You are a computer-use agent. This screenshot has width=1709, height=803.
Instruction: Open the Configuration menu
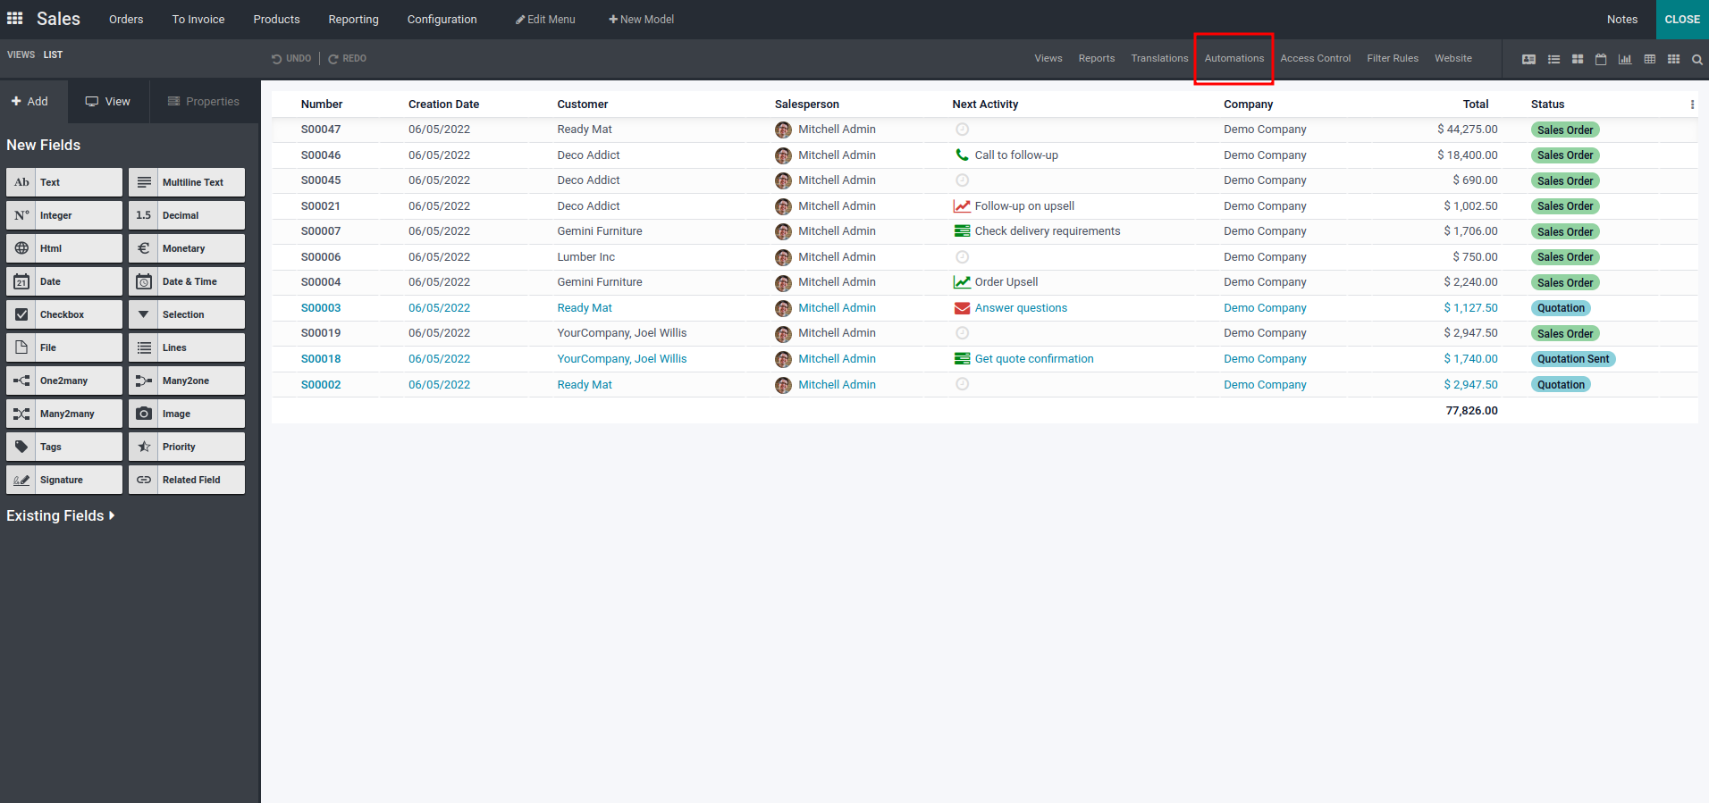(442, 19)
